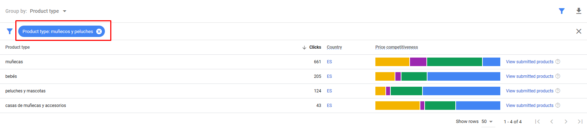587x129 pixels.
Task: Close the filter bar with the X
Action: [579, 31]
